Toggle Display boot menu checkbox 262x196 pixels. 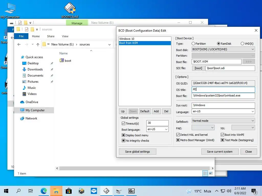coord(124,135)
